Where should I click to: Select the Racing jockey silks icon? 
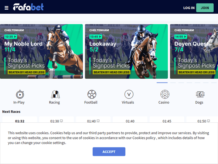55,94
